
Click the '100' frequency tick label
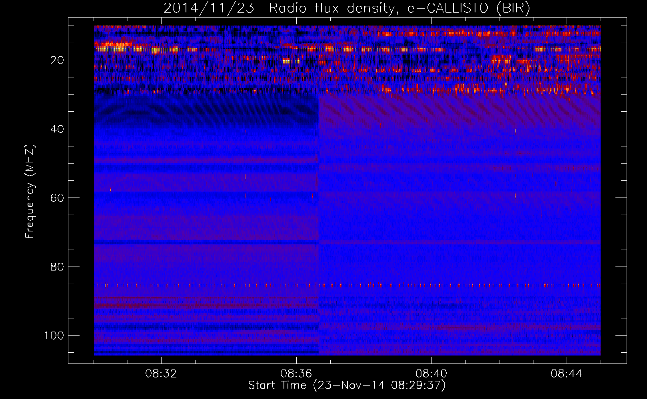point(54,336)
